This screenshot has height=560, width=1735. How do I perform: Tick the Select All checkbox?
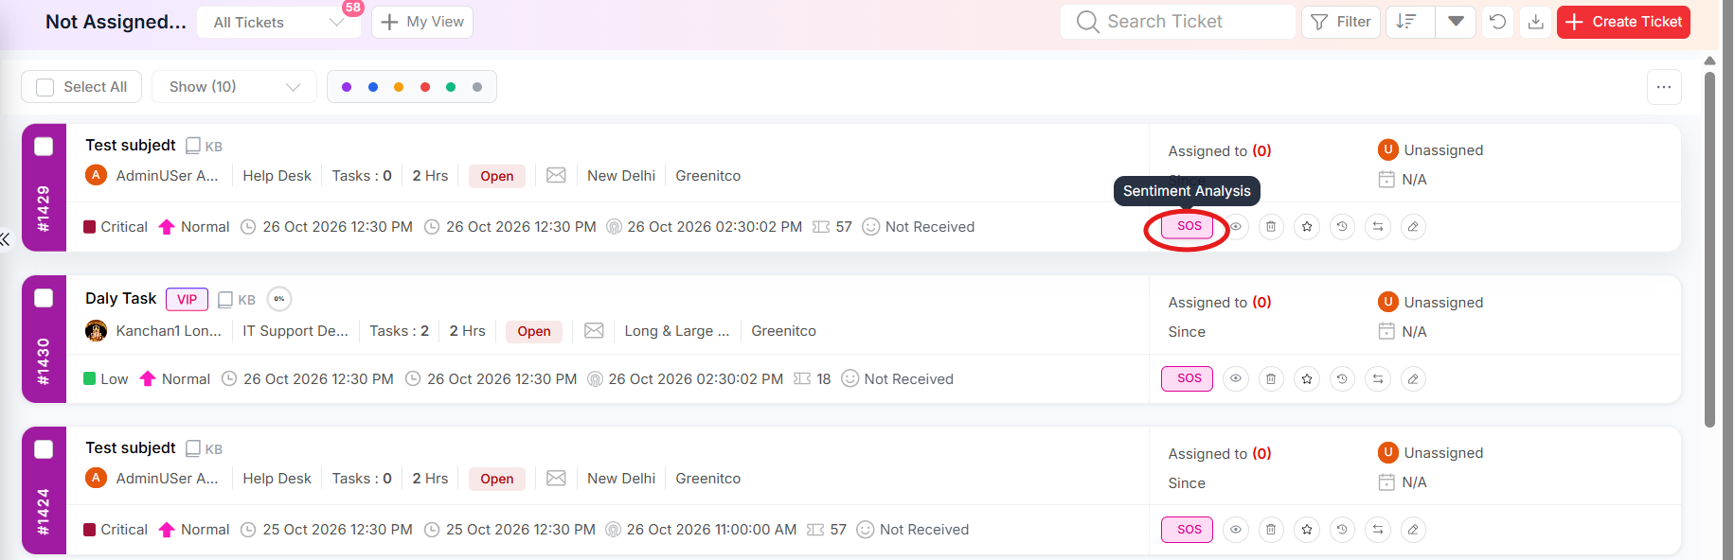click(x=45, y=87)
